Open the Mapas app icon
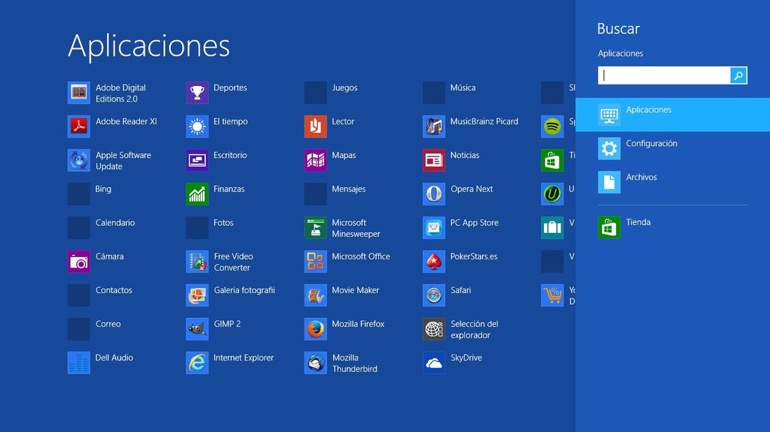Screen dimensions: 770x432 tap(315, 160)
